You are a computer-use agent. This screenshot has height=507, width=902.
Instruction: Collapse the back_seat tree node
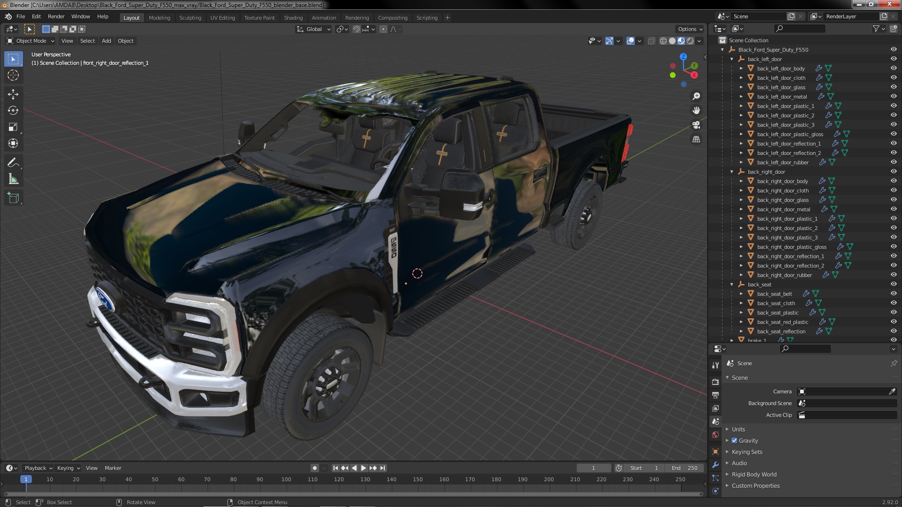(x=732, y=284)
